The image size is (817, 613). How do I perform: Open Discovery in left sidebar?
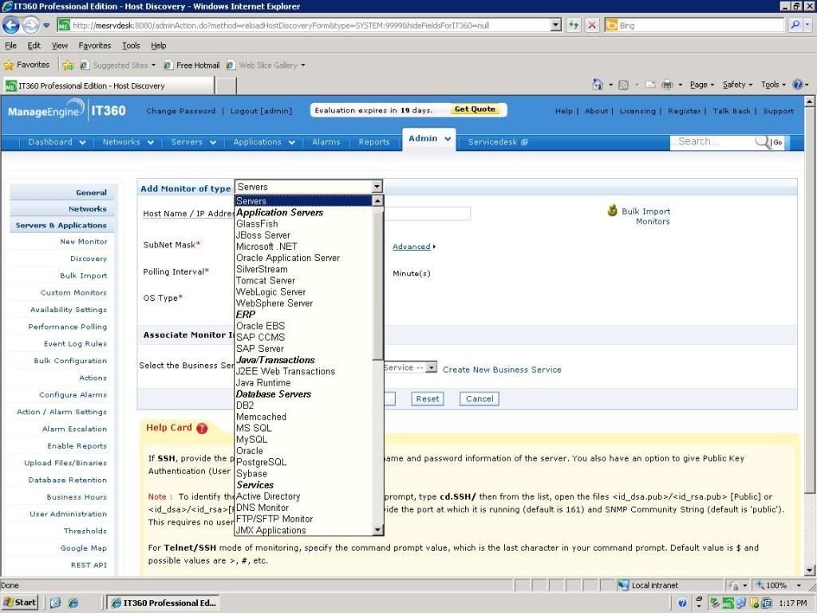(88, 259)
